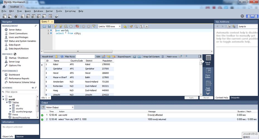Screen dimensions: 259x139
Task: Open Data Export in Management
Action: 14,45
